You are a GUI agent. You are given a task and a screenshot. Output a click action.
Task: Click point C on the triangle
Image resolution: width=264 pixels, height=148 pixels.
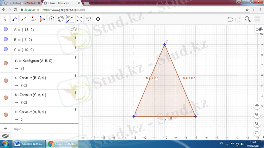point(164,44)
